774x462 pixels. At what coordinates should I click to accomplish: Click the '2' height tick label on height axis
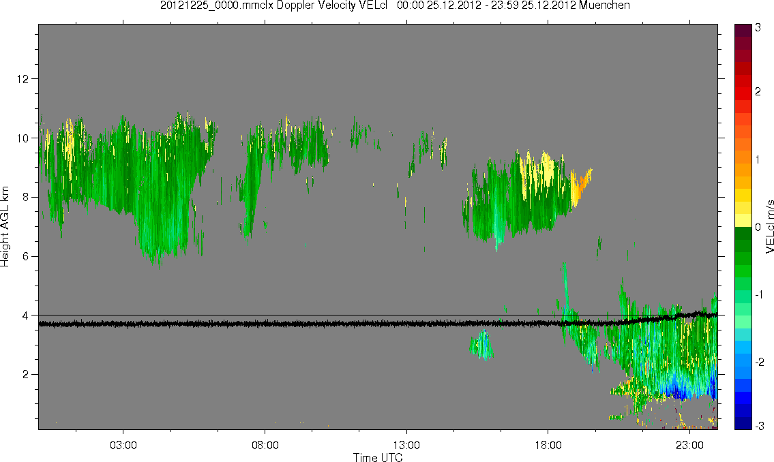point(26,375)
